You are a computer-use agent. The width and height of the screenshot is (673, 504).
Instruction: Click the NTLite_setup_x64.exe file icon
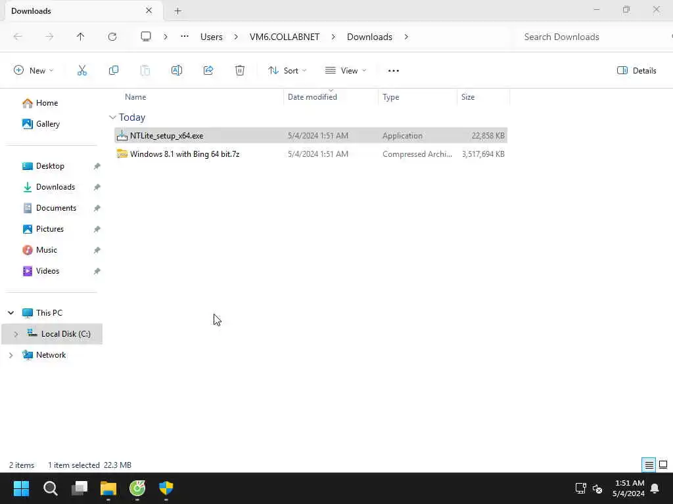click(x=122, y=135)
